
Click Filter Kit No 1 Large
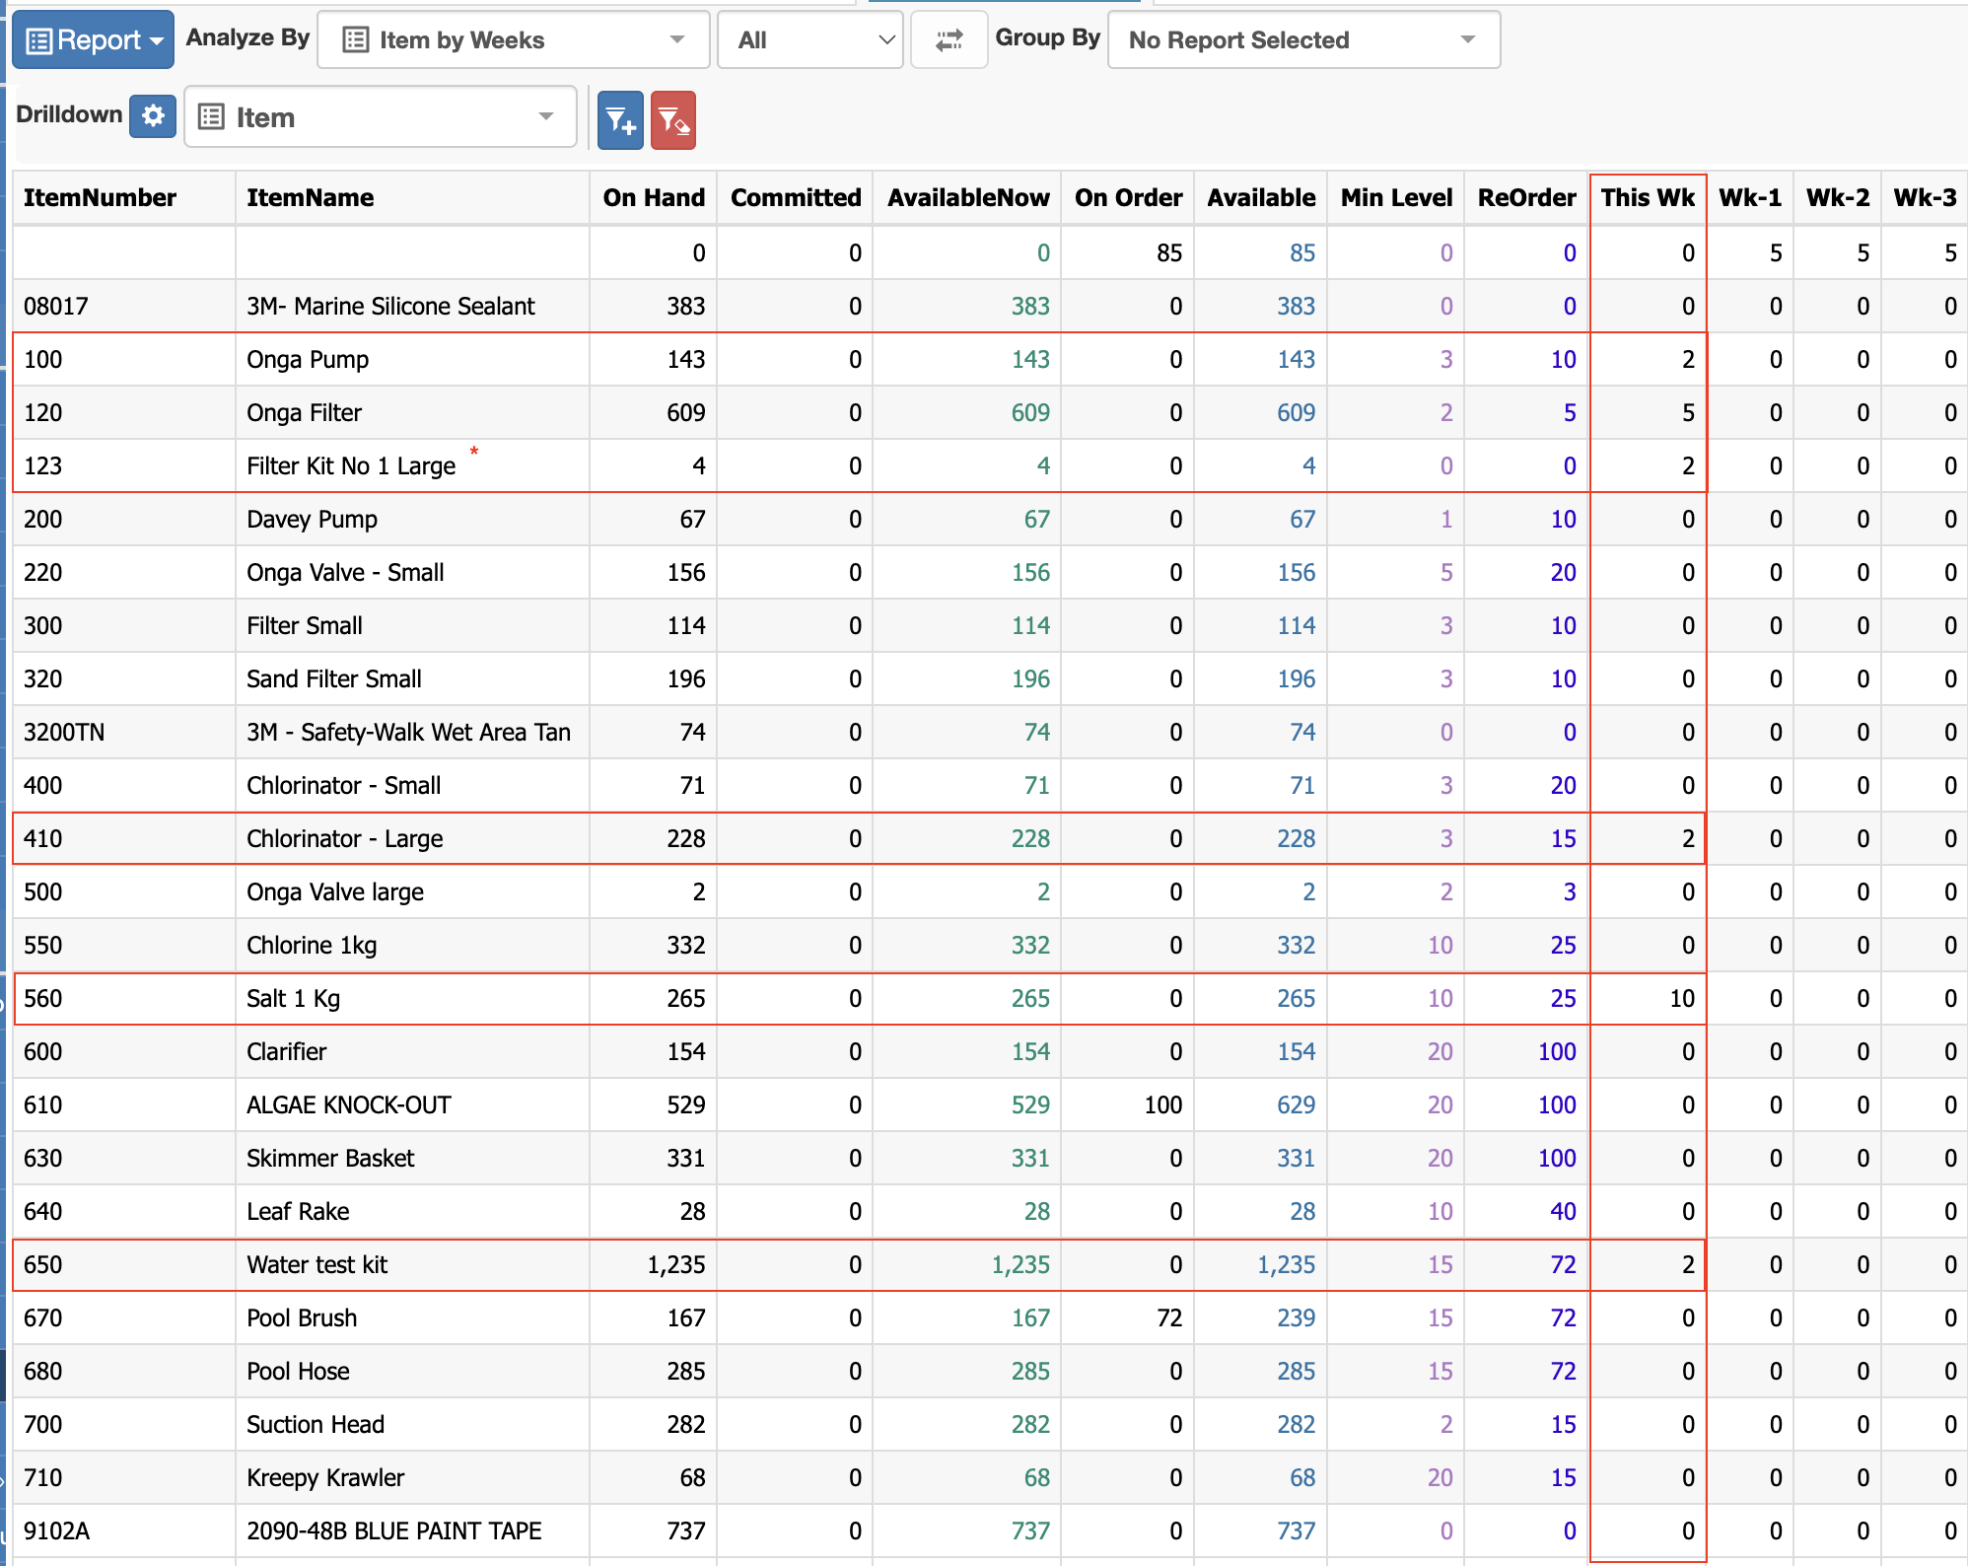(351, 465)
